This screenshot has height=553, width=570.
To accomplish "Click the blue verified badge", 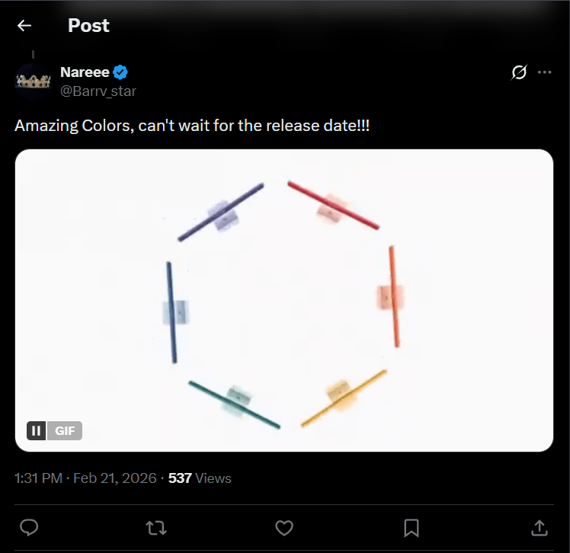I will click(x=120, y=73).
